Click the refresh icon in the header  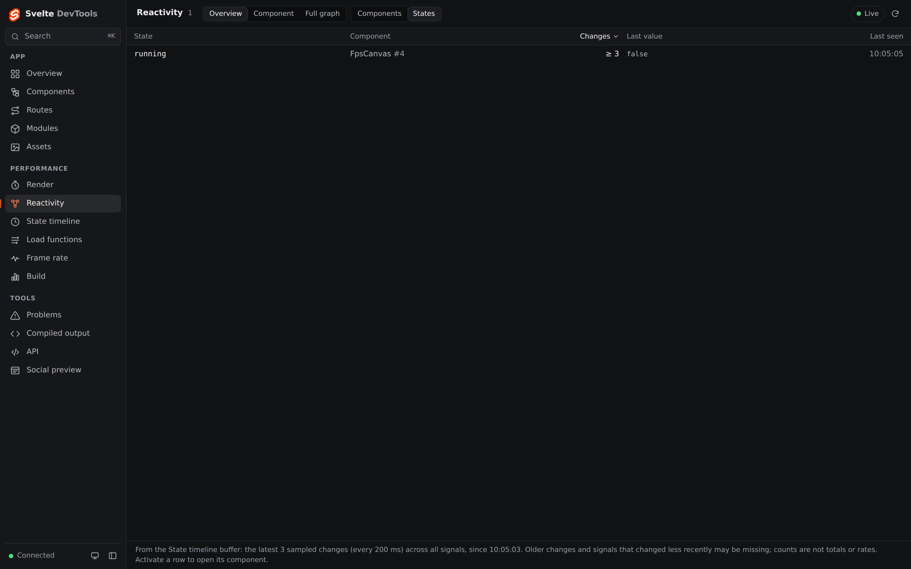click(x=895, y=14)
